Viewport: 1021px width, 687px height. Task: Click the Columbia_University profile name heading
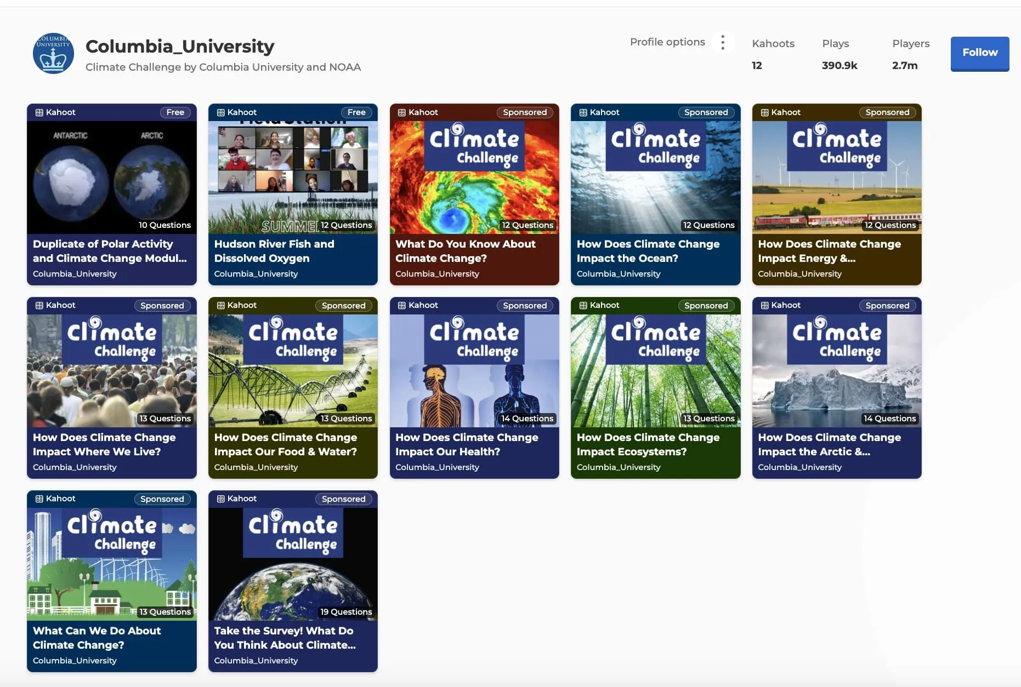[180, 46]
